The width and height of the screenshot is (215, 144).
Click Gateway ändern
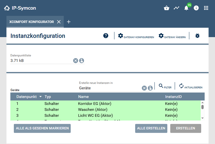tap(172, 36)
